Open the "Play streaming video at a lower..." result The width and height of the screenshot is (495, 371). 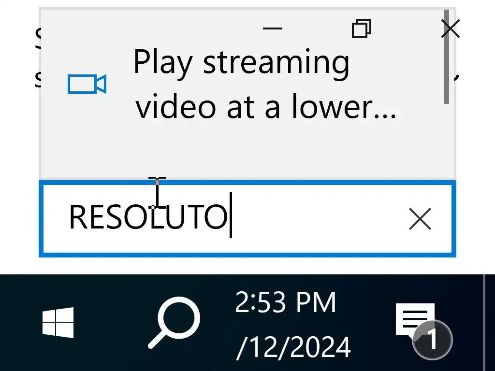[x=247, y=84]
